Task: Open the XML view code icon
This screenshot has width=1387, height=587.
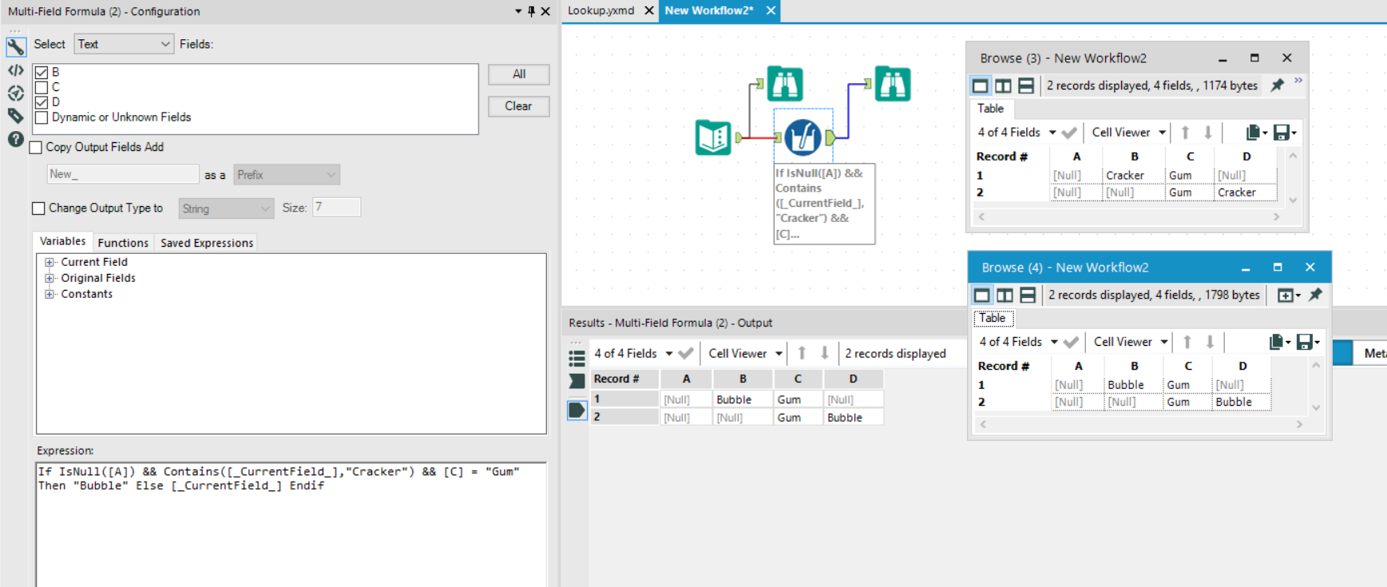Action: point(15,70)
